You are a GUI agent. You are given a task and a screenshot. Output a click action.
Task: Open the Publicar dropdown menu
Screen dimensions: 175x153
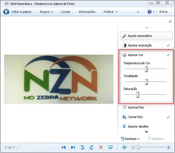tap(110, 12)
